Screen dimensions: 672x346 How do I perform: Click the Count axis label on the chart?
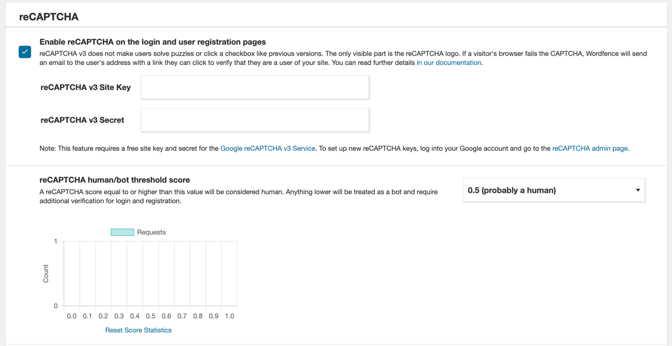[x=46, y=273]
